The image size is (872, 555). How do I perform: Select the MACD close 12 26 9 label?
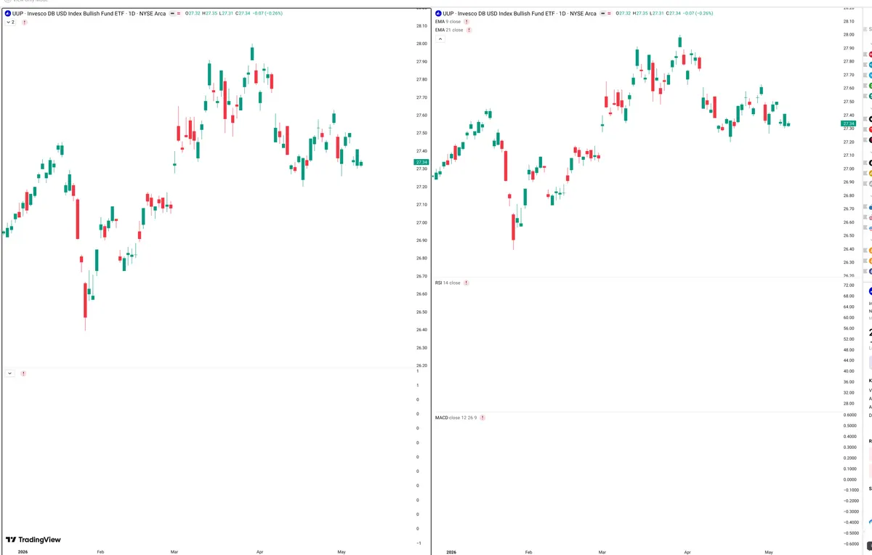point(456,418)
